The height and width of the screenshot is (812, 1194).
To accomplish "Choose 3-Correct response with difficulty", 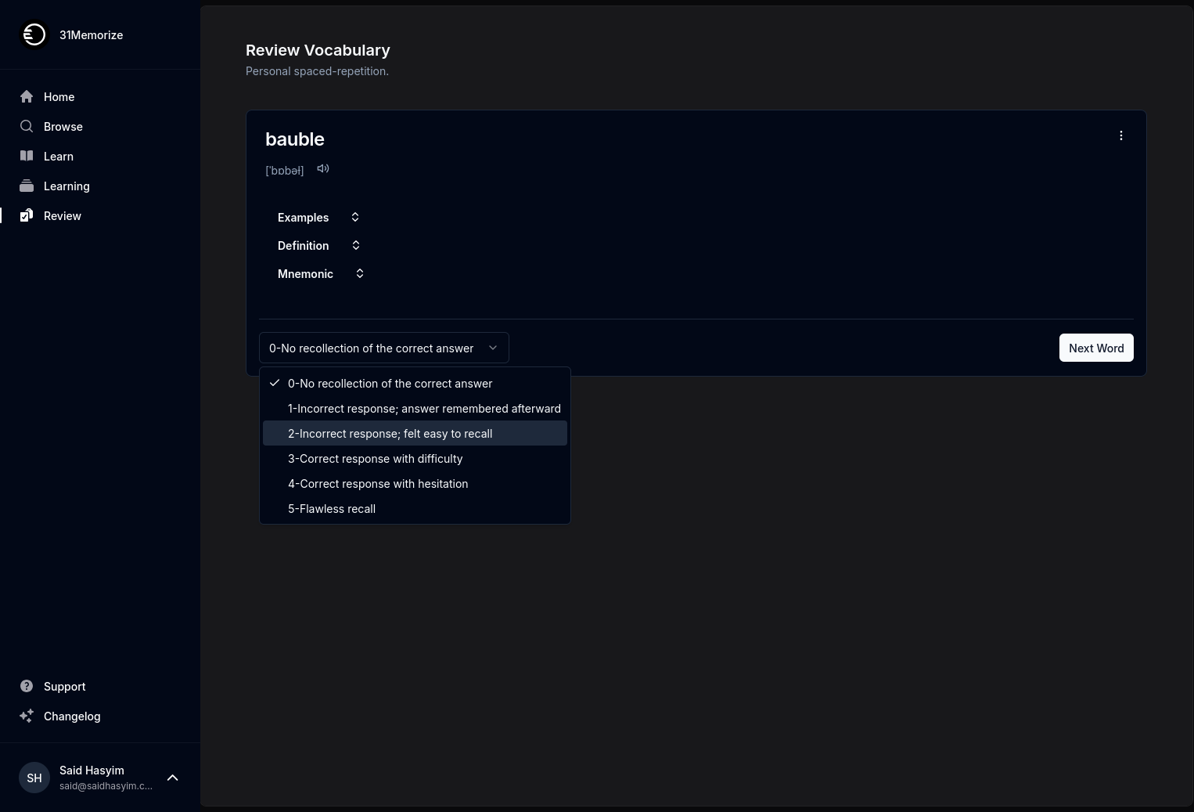I will [x=375, y=459].
